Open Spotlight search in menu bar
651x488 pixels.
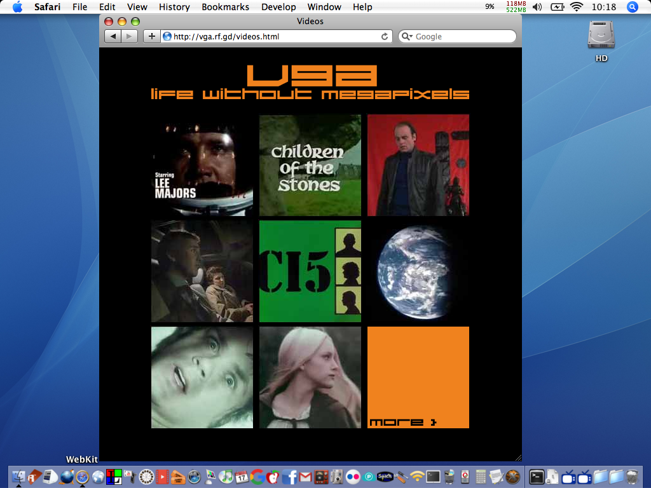[633, 7]
